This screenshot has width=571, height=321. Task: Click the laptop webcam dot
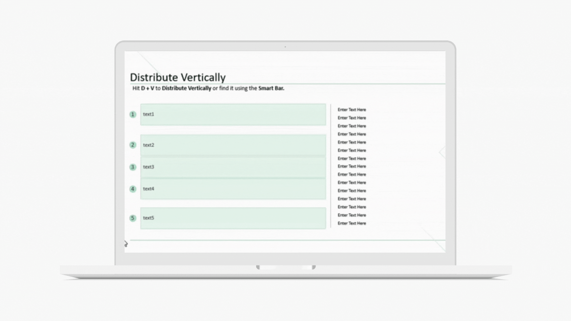285,47
